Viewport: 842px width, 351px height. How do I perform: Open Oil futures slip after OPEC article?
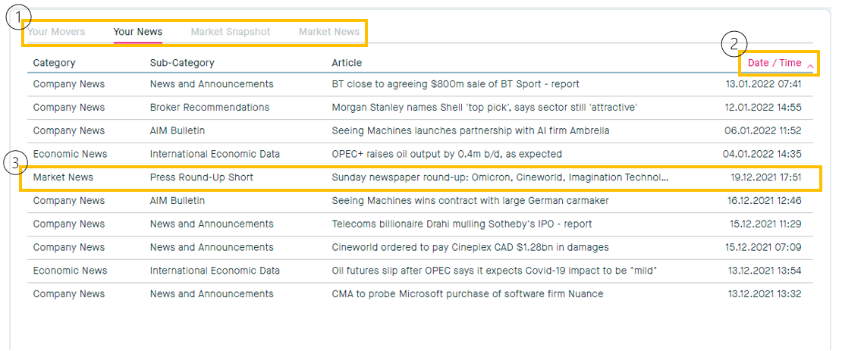tap(494, 271)
